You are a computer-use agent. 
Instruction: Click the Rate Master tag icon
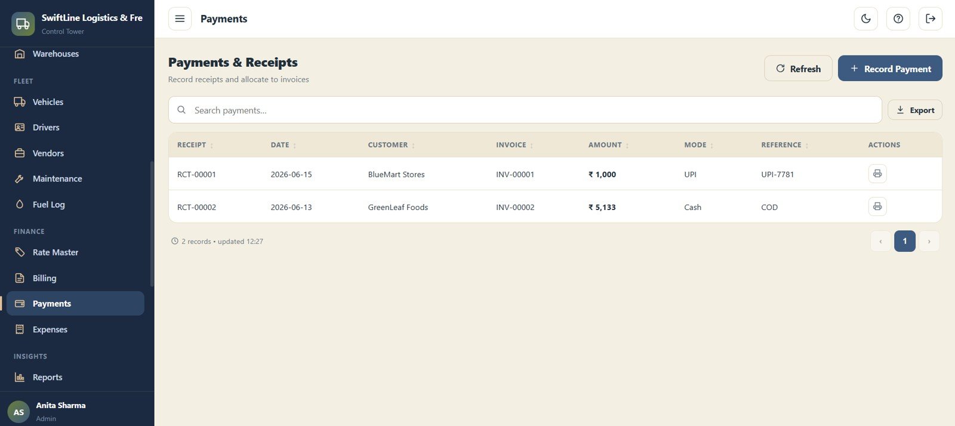click(20, 252)
